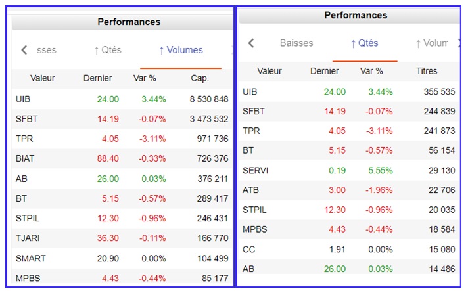Select the underlined ↑ Volumes tab
Image resolution: width=468 pixels, height=291 pixels.
[181, 50]
